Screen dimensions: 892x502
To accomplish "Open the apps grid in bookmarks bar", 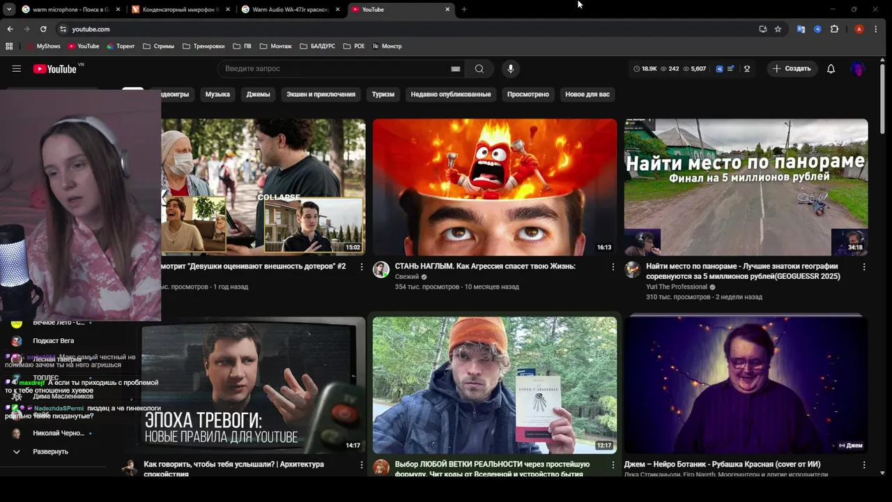I will click(x=9, y=46).
